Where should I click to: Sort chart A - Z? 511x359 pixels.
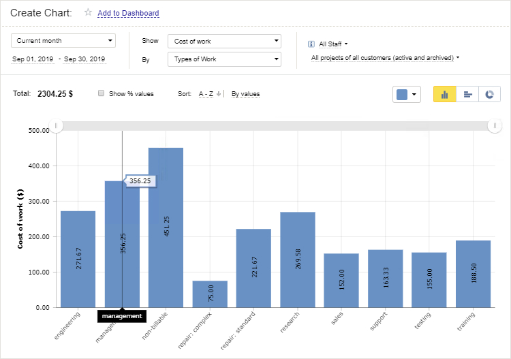(x=206, y=94)
